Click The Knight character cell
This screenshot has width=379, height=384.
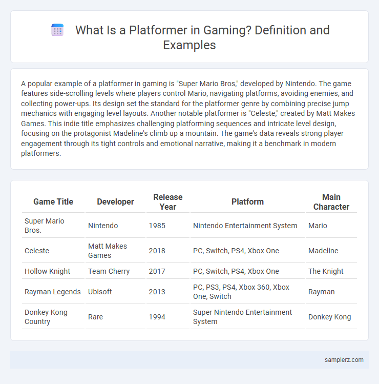pyautogui.click(x=331, y=271)
